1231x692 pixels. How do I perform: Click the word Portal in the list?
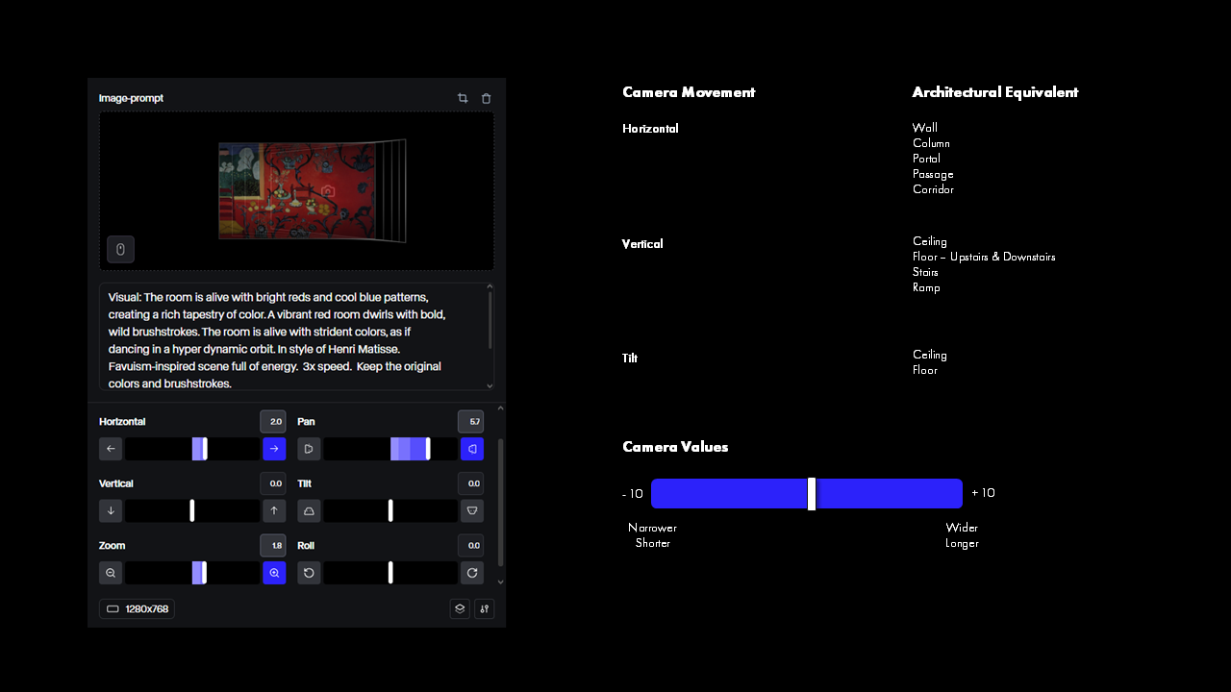click(926, 159)
